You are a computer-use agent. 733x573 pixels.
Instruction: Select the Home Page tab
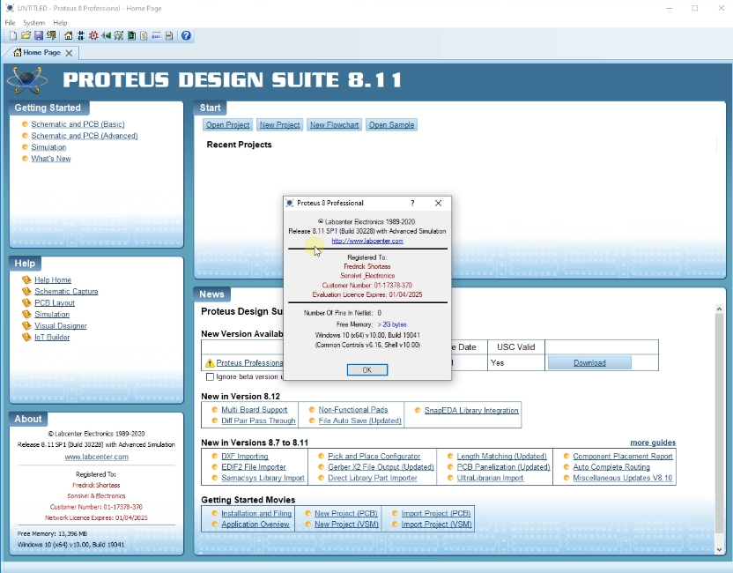pyautogui.click(x=40, y=52)
